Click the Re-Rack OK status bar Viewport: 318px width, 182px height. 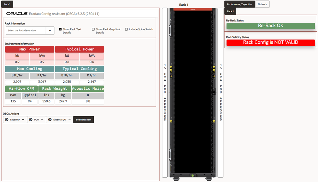click(x=271, y=26)
